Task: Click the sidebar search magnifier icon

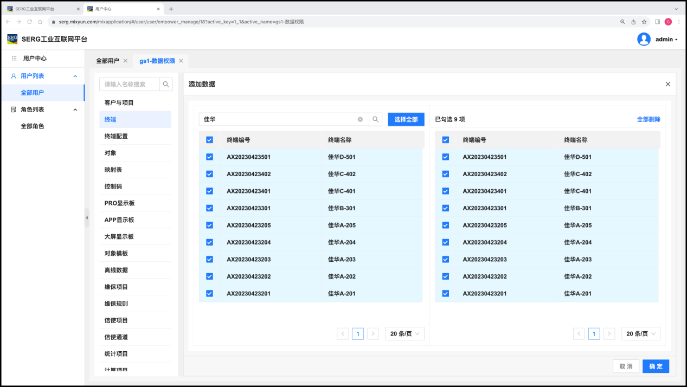Action: point(166,84)
